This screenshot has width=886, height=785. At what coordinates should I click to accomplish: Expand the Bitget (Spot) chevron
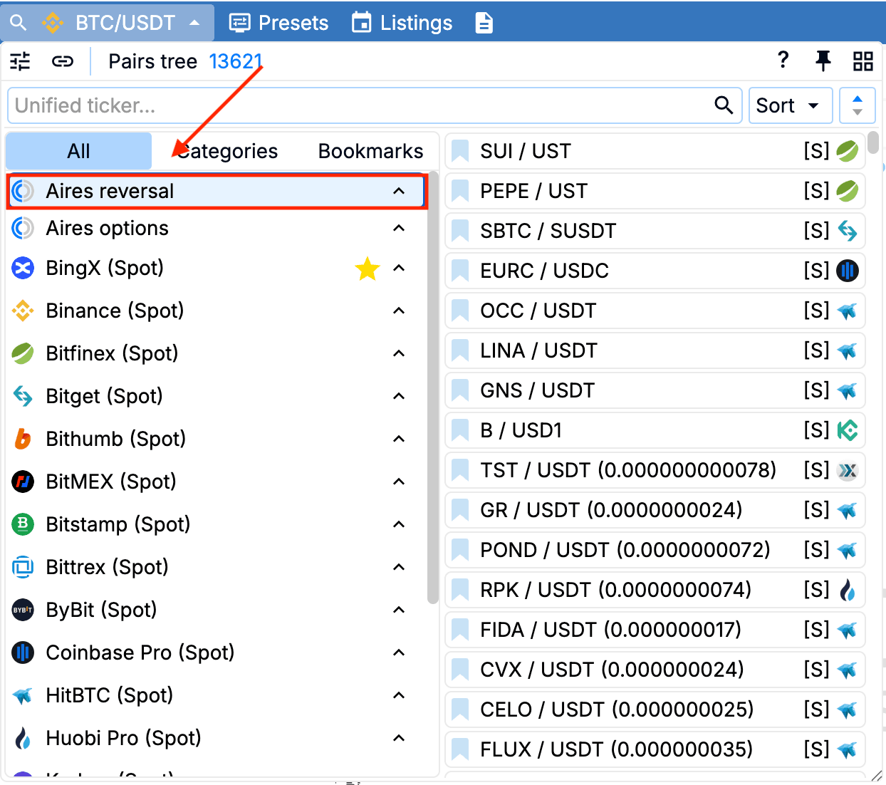[x=399, y=396]
